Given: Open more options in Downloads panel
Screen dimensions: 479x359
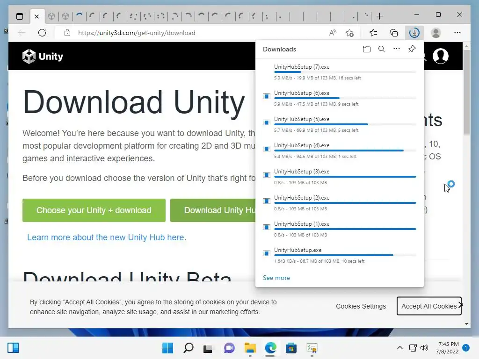Looking at the screenshot, I should (x=397, y=49).
